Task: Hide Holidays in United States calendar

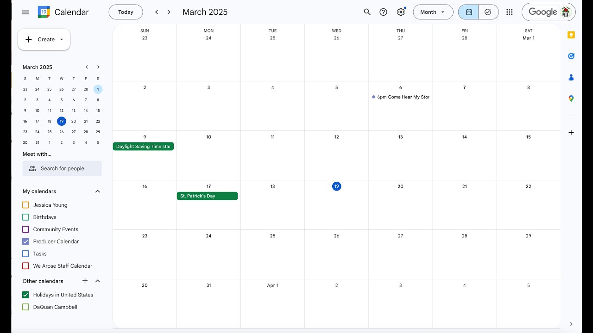Action: pyautogui.click(x=25, y=295)
